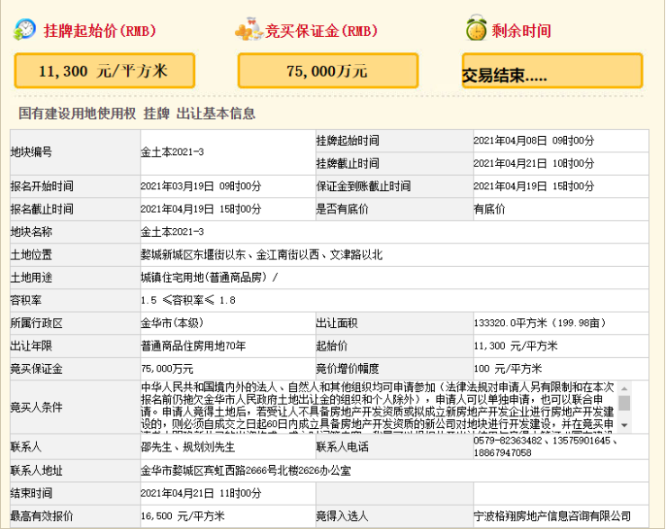666x529 pixels.
Task: Click the 交易结束 remaining time box
Action: [x=552, y=71]
